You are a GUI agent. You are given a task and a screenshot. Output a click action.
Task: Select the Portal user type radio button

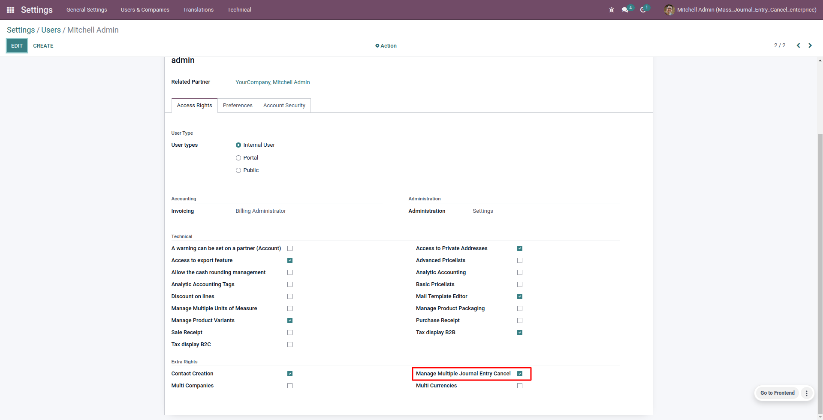pos(238,158)
